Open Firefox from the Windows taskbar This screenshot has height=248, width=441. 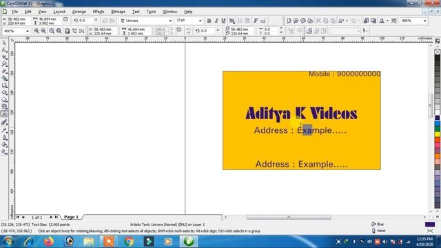(x=49, y=242)
